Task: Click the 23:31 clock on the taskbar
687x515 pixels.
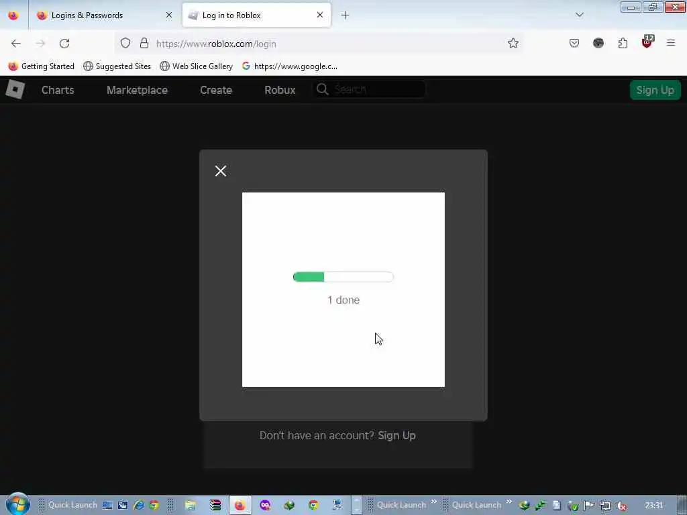Action: click(653, 506)
